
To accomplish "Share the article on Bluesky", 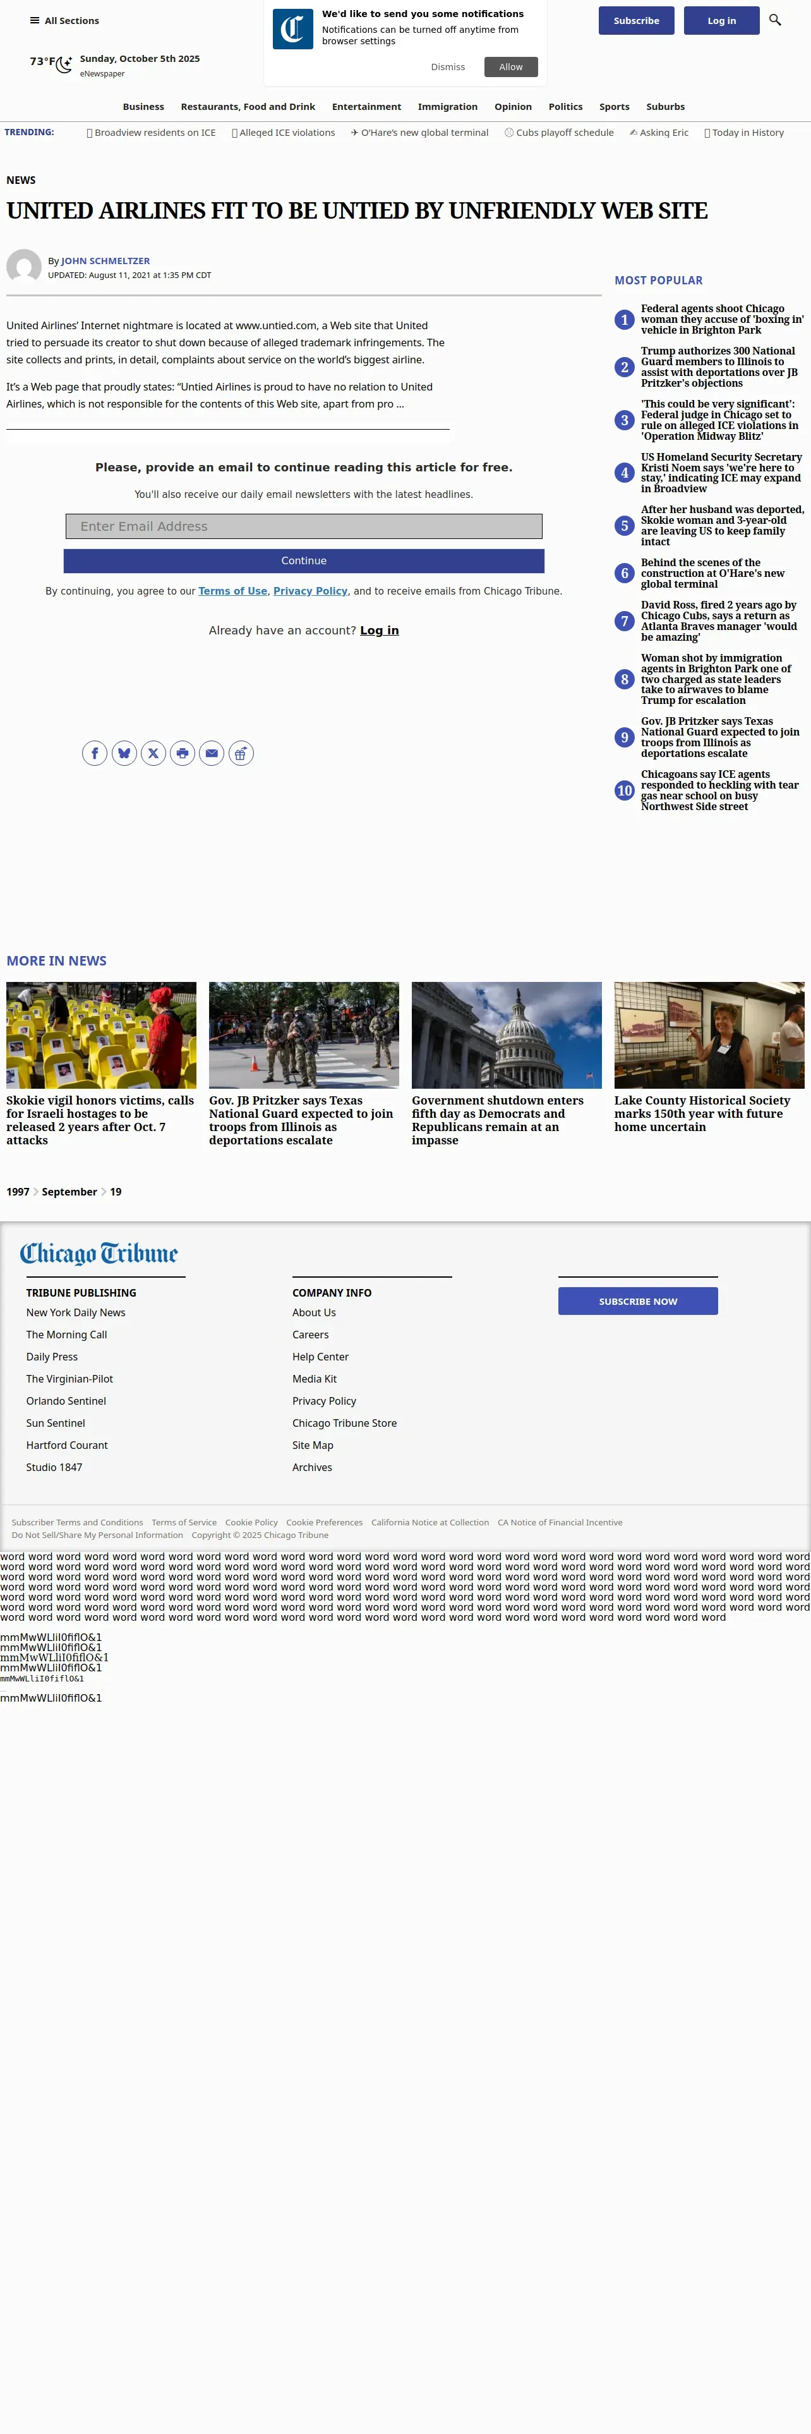I will (124, 753).
